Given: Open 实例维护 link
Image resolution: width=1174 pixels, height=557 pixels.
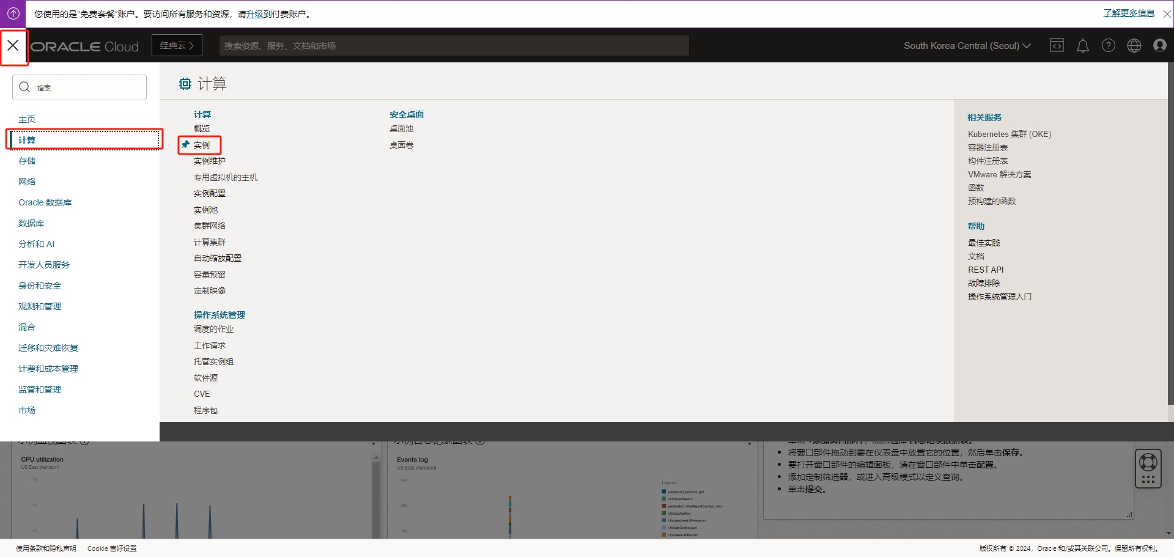Looking at the screenshot, I should coord(210,161).
